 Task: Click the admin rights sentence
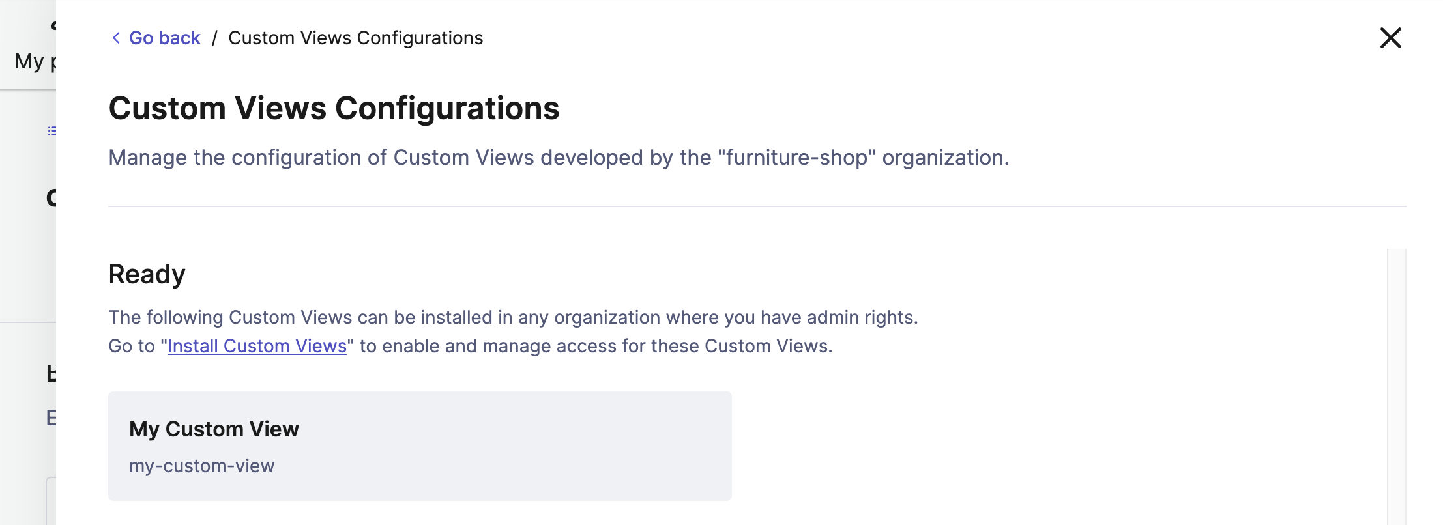click(x=513, y=317)
